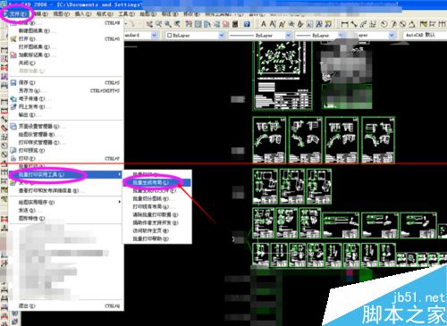Expand the linetype ByLayer dropdown

[288, 35]
